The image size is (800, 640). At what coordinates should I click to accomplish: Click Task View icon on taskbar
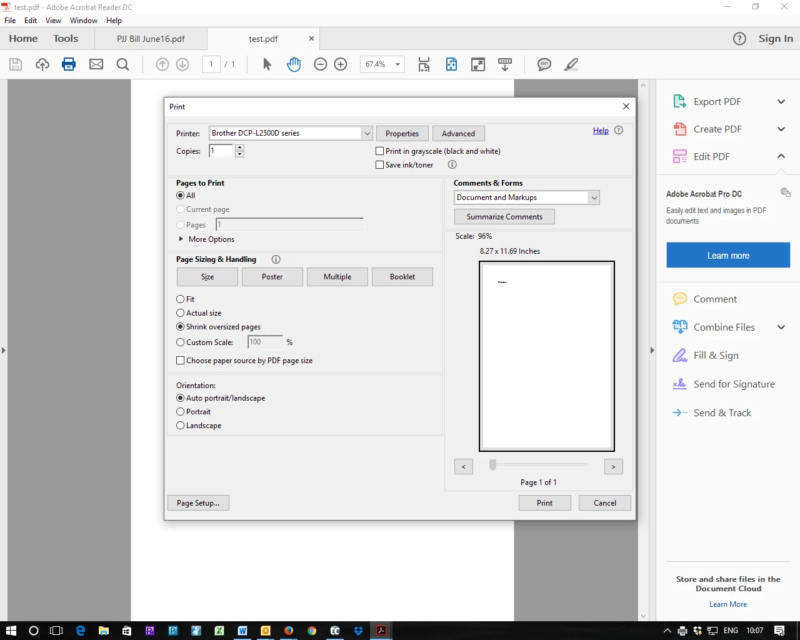click(x=56, y=631)
